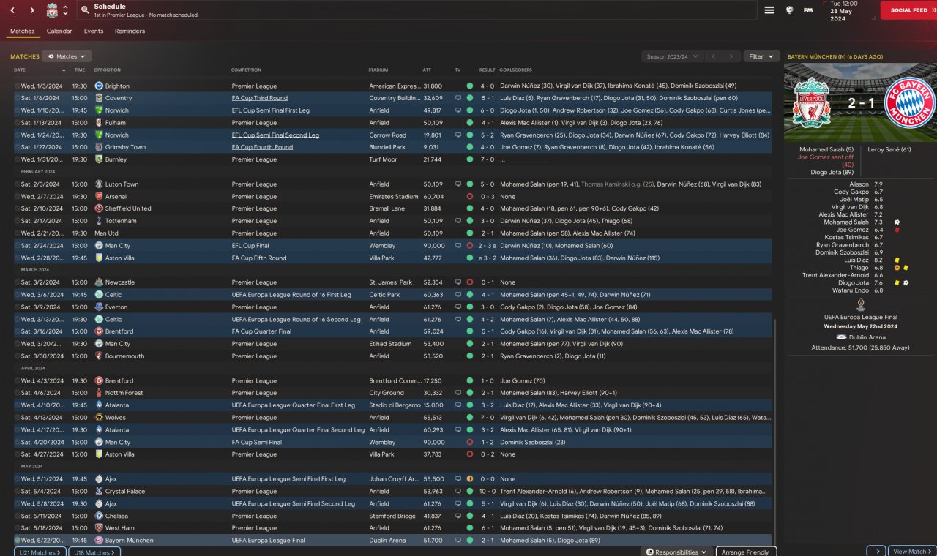Image resolution: width=937 pixels, height=556 pixels.
Task: Open the Filter dropdown
Action: coord(761,56)
